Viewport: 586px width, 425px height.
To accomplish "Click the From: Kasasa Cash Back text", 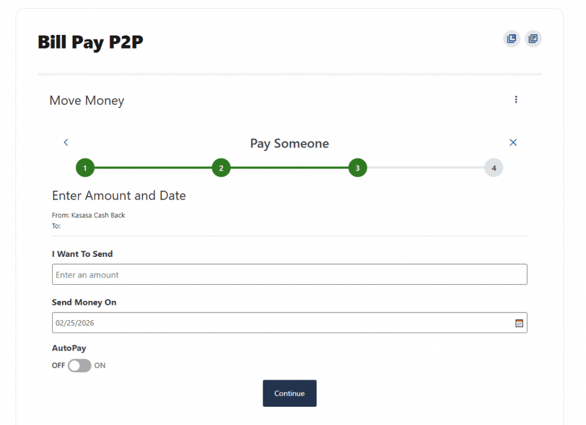I will coord(89,216).
